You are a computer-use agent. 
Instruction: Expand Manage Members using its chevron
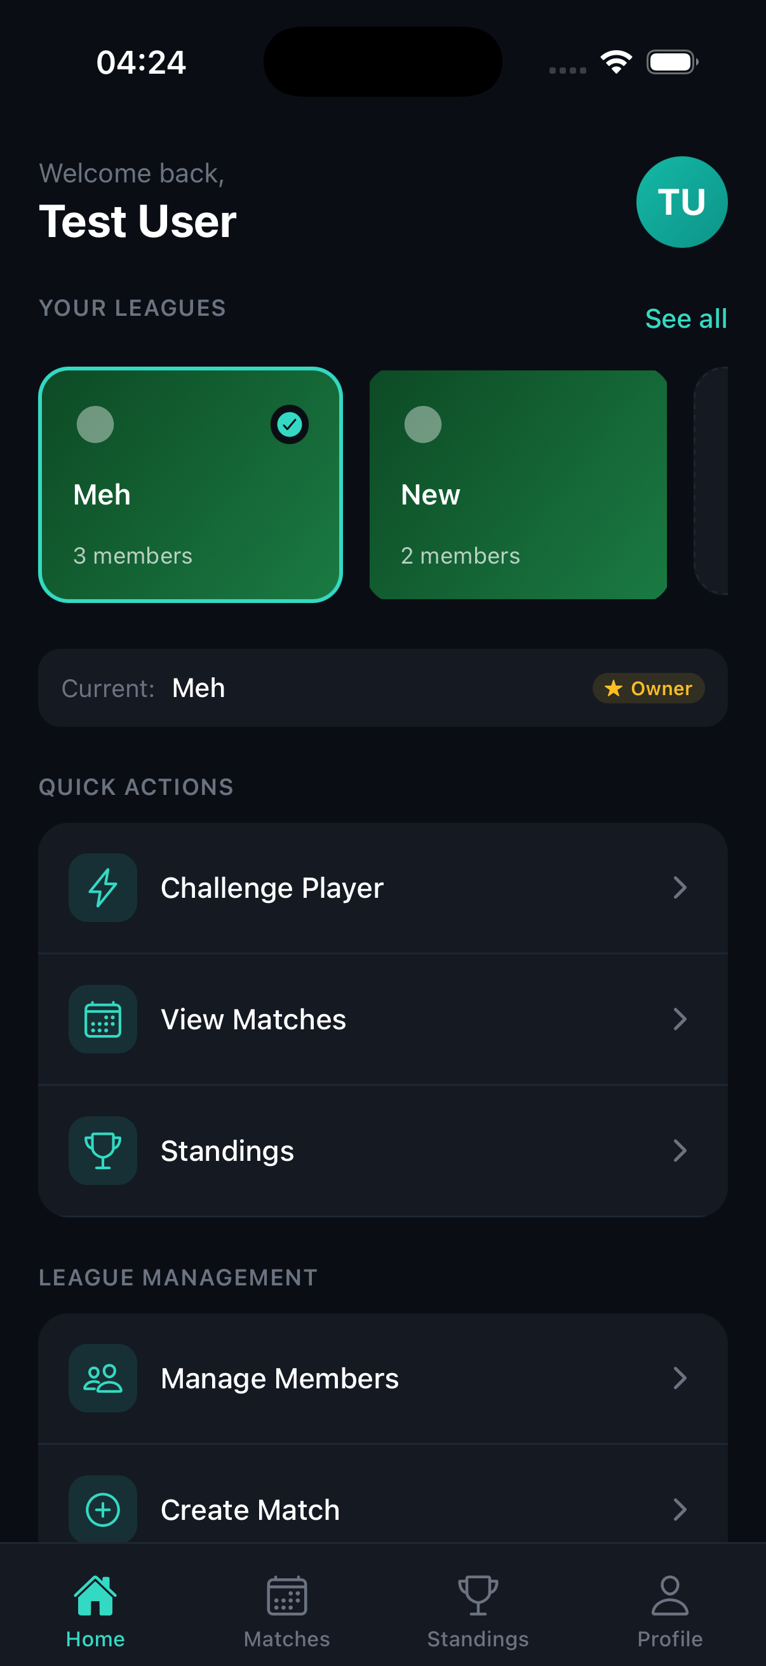[680, 1378]
